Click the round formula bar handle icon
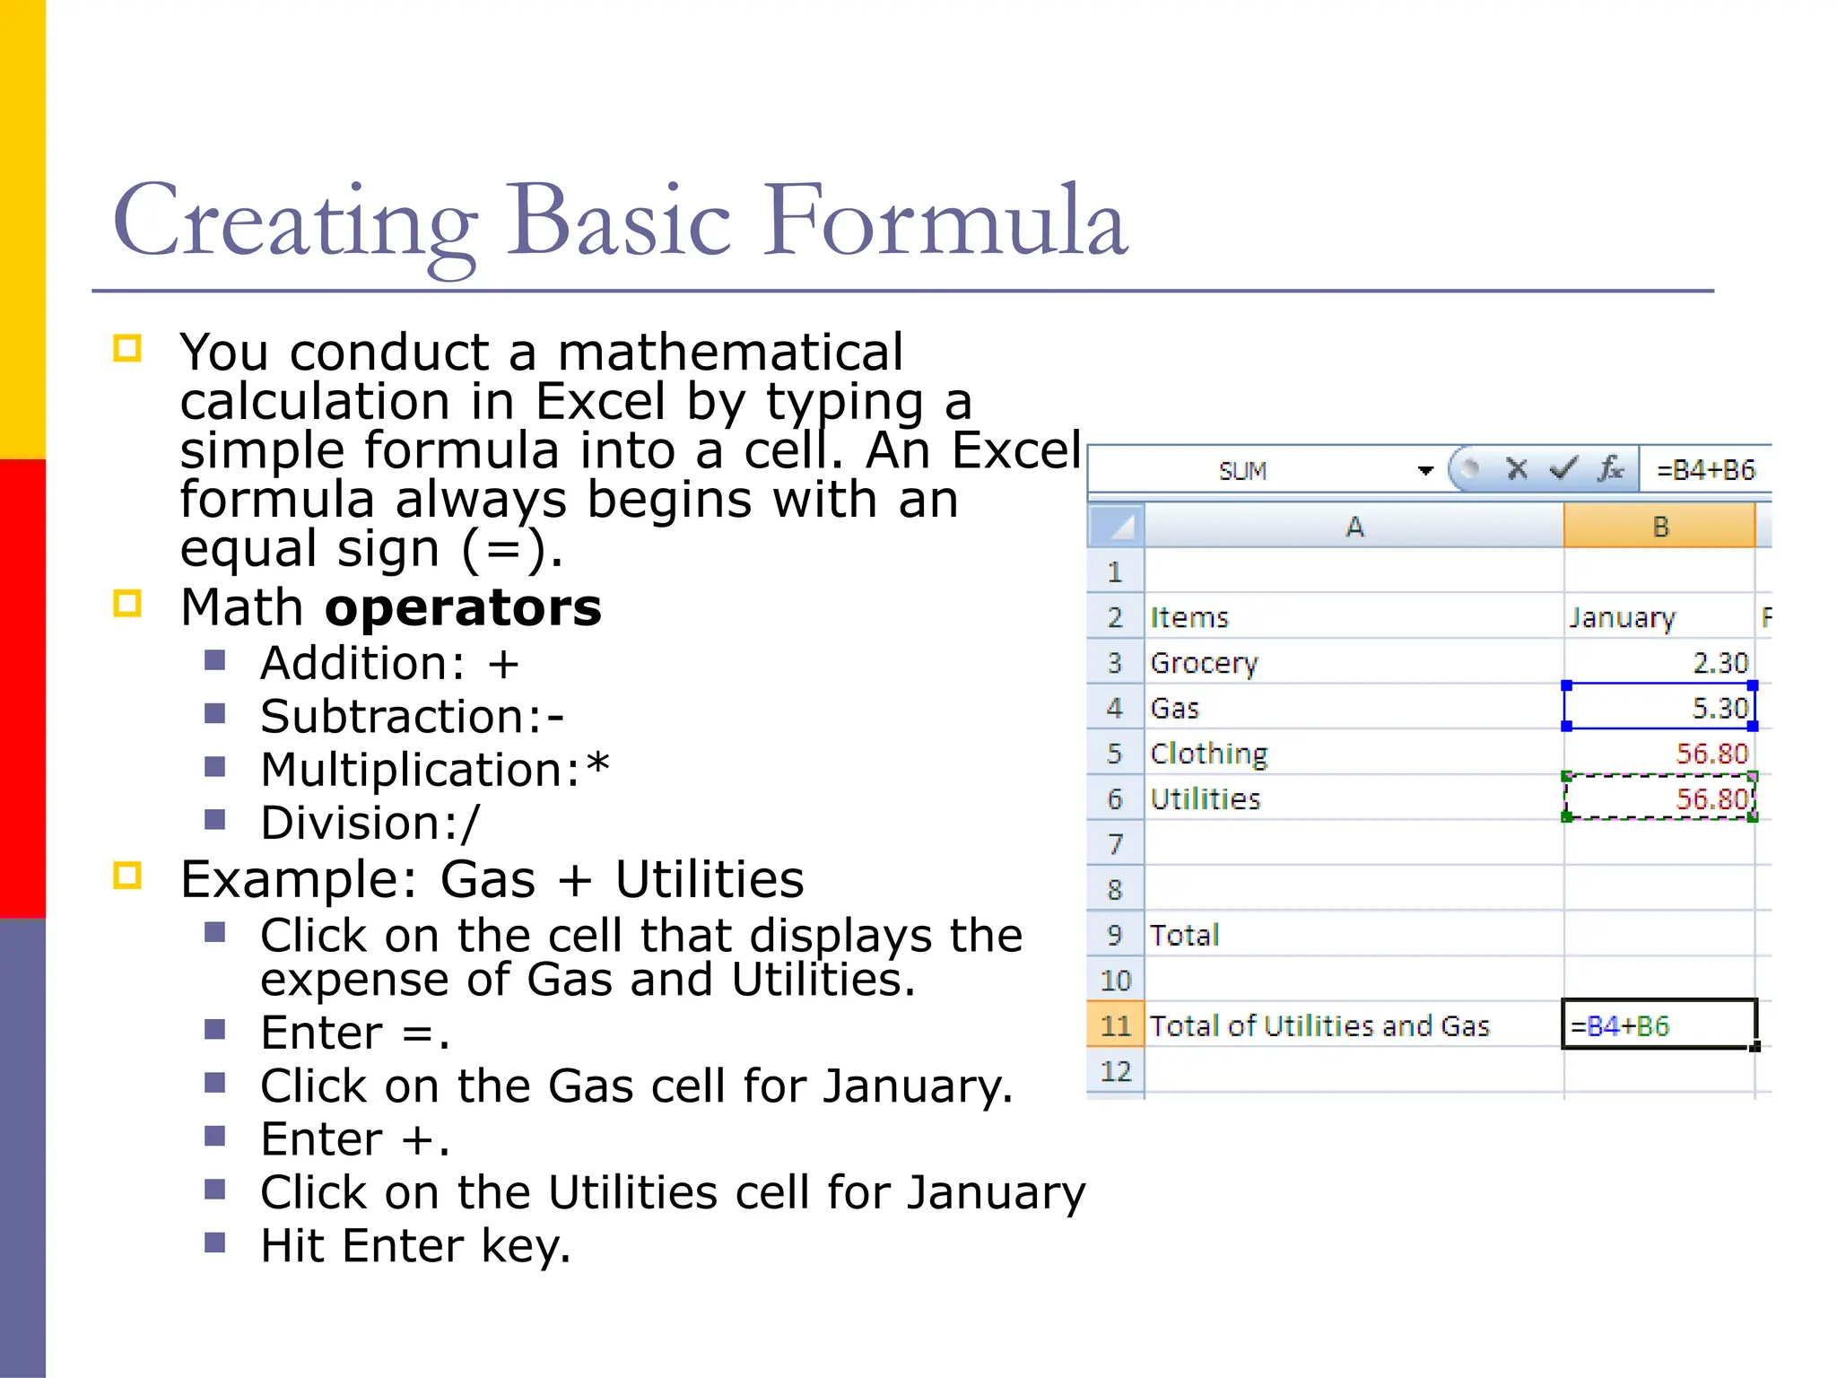Viewport: 1837px width, 1378px height. click(x=1469, y=469)
